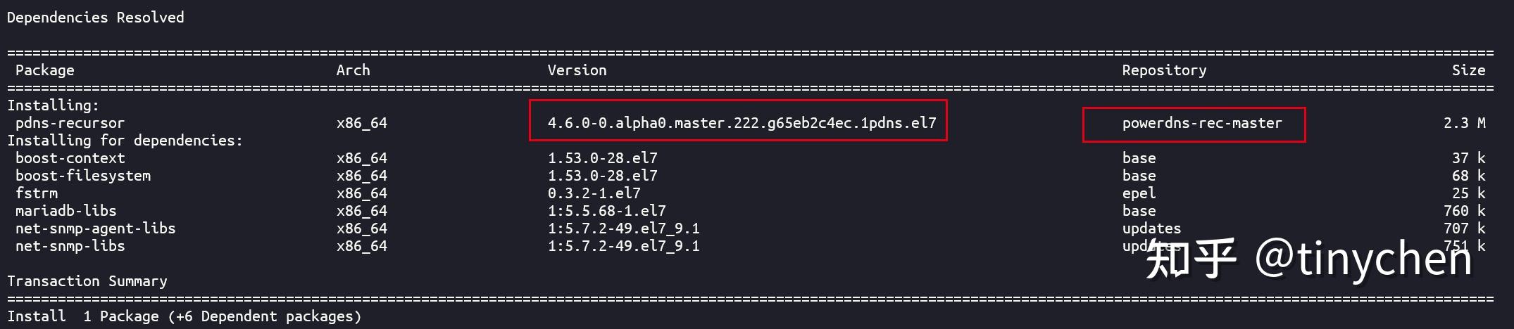This screenshot has width=1514, height=329.
Task: Click the Version column header
Action: 577,70
